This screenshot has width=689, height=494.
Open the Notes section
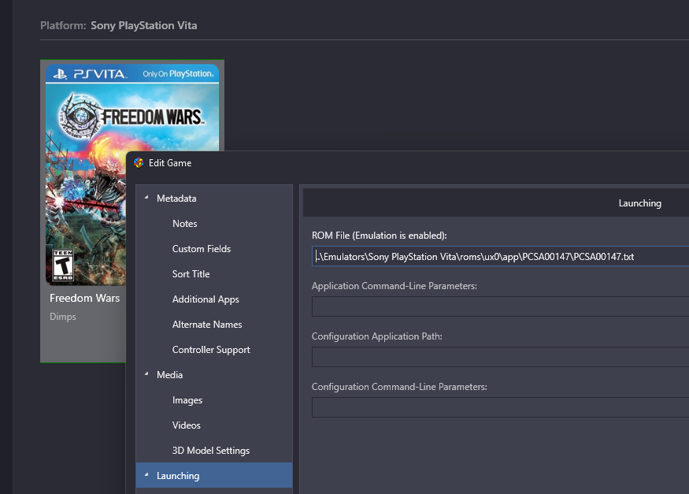pyautogui.click(x=184, y=224)
